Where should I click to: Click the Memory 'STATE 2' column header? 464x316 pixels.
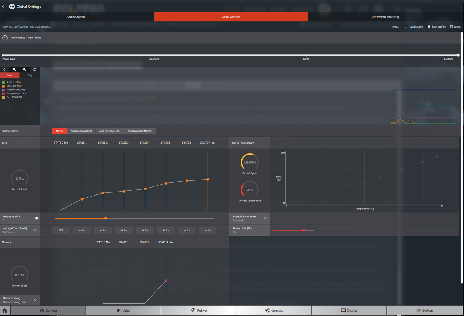click(x=145, y=242)
